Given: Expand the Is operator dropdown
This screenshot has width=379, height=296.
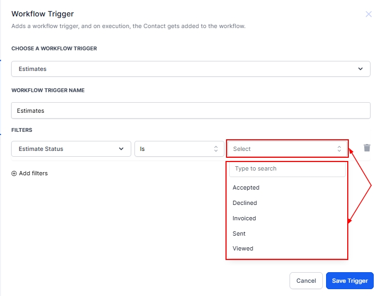Looking at the screenshot, I should click(x=179, y=149).
